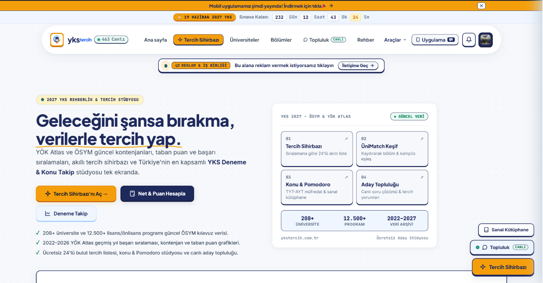Click the ykstercih logo icon
Image resolution: width=543 pixels, height=283 pixels.
pos(57,40)
